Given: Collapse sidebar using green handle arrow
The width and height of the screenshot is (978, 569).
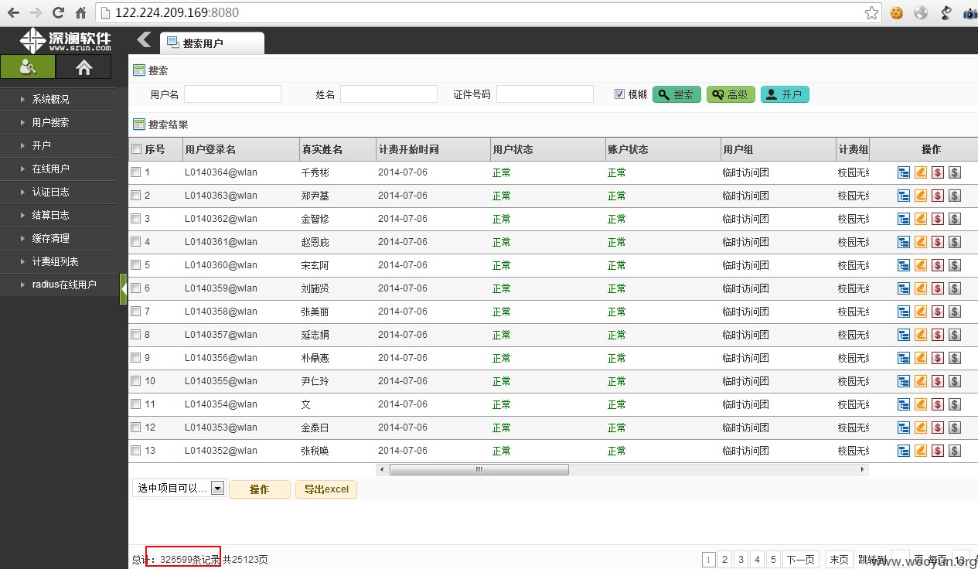Looking at the screenshot, I should click(x=124, y=289).
